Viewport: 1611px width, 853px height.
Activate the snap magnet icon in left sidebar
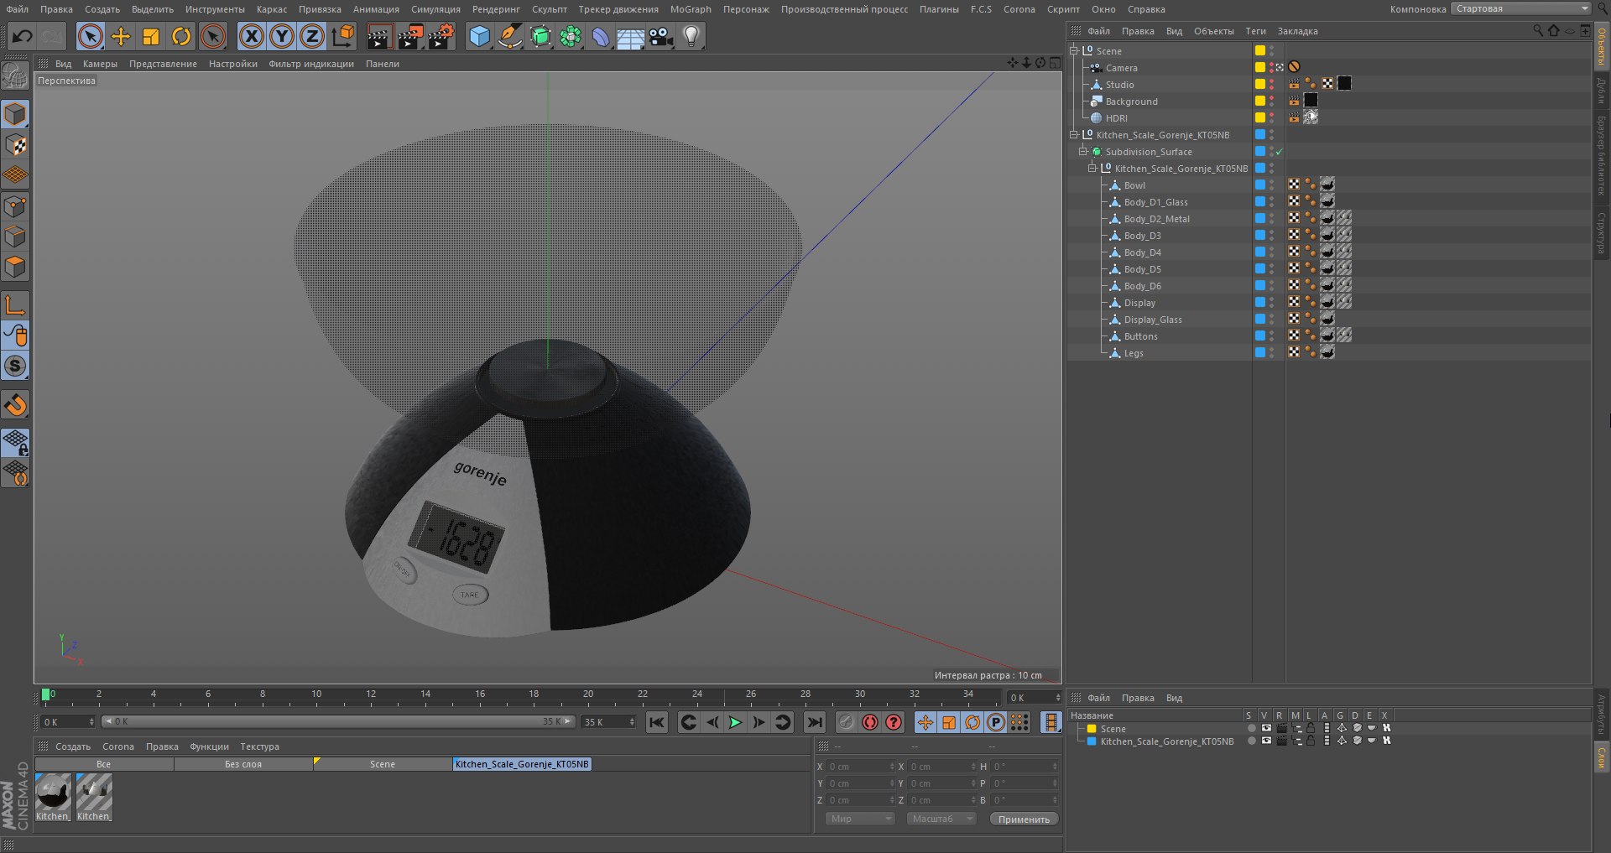[x=15, y=405]
